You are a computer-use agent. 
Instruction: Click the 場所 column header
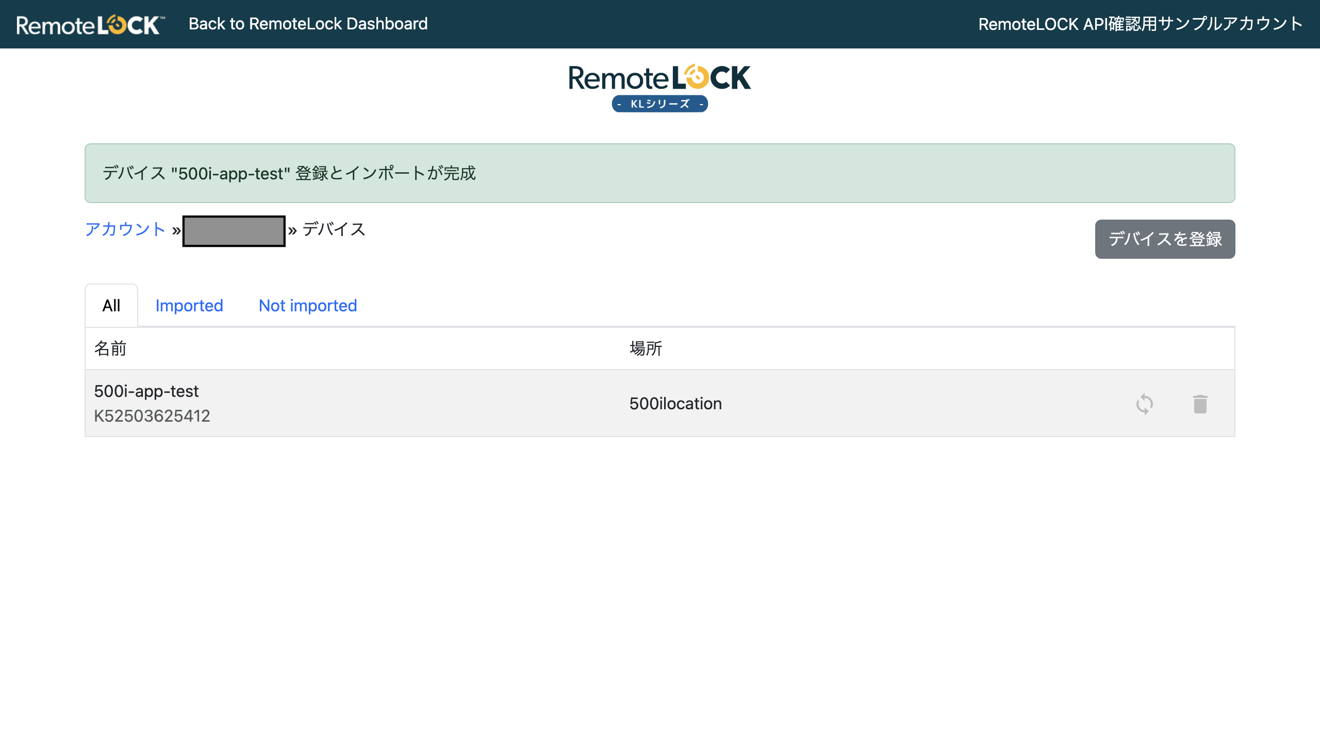646,348
